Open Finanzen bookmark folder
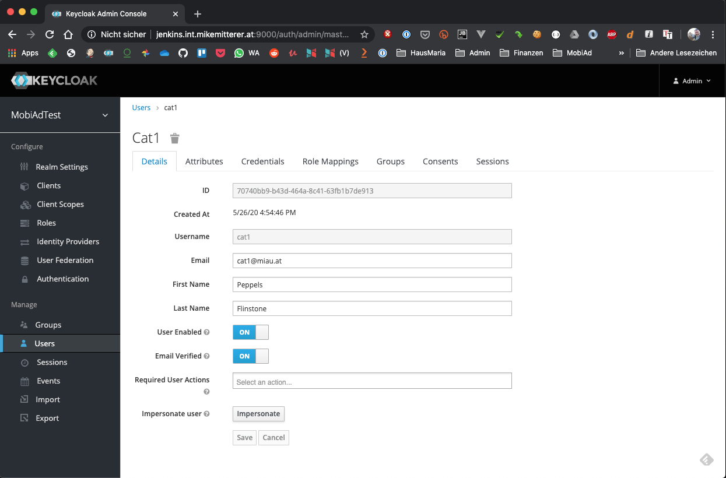Viewport: 726px width, 478px height. point(521,52)
